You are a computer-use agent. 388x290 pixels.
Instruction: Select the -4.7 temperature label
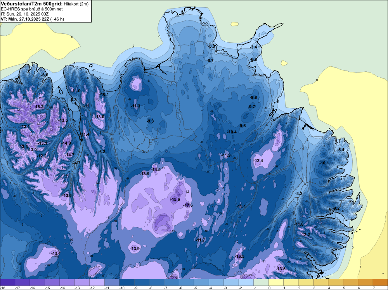[x=77, y=163]
